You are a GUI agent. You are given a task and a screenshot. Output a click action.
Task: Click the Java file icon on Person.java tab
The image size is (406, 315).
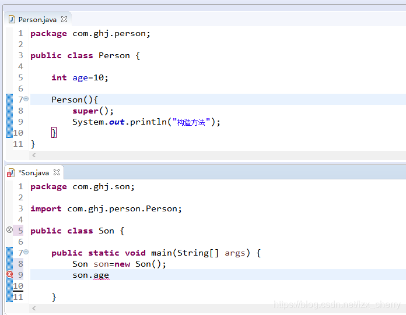(12, 19)
